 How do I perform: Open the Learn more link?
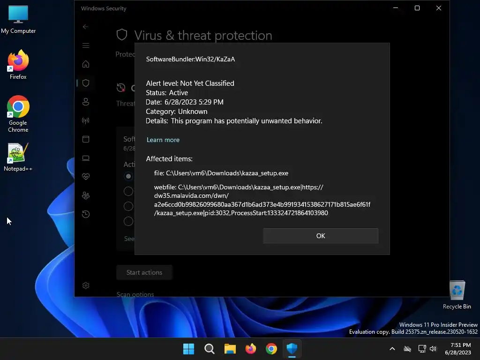[163, 140]
